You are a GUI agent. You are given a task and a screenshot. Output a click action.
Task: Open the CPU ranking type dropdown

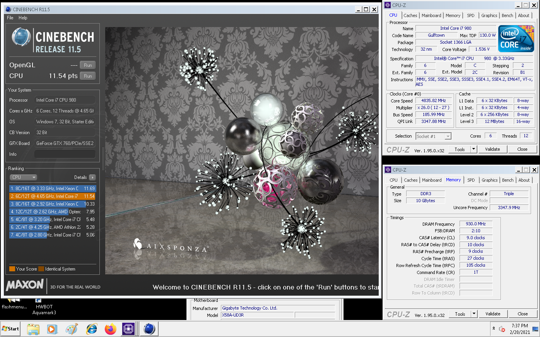(23, 177)
